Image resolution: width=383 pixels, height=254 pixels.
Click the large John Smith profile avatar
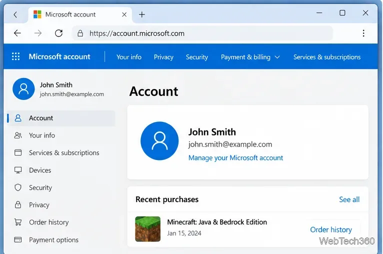(x=159, y=141)
